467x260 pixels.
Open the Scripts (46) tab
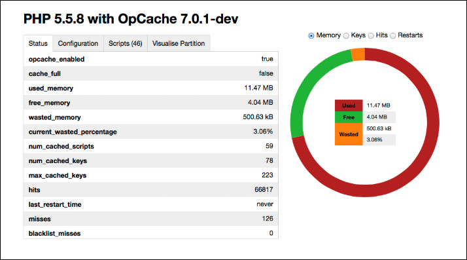126,43
